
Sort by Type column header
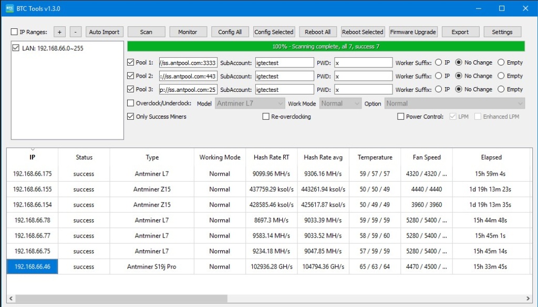click(x=152, y=157)
